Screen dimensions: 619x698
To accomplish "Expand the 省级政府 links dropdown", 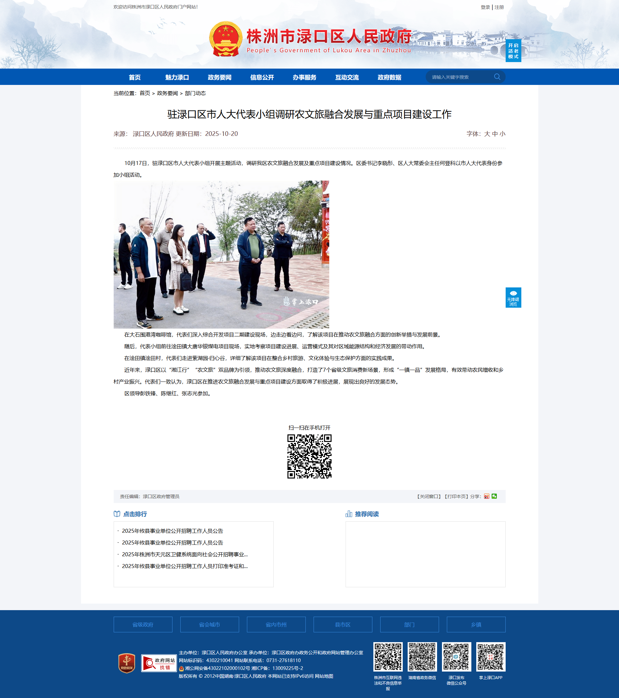I will pyautogui.click(x=143, y=625).
